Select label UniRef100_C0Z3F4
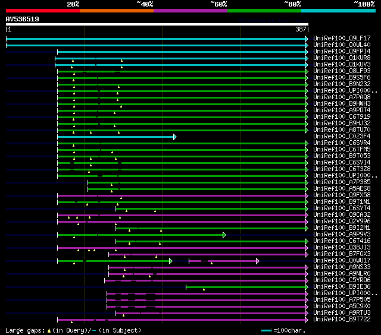The height and width of the screenshot is (335, 381). [x=342, y=137]
